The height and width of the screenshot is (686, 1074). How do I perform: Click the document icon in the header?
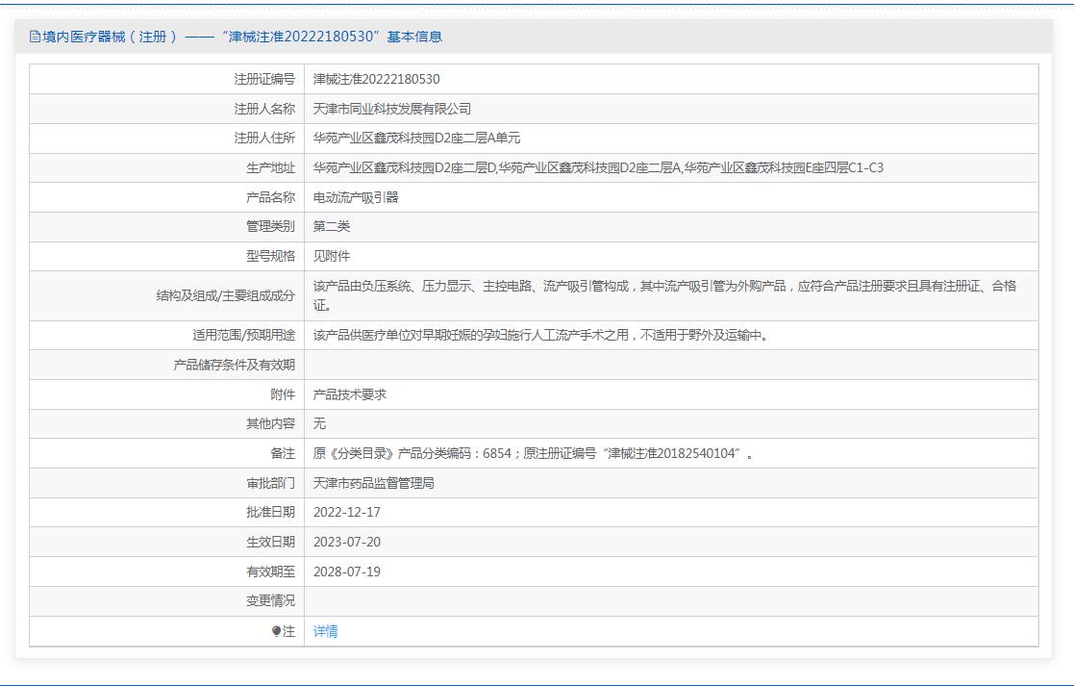point(36,38)
